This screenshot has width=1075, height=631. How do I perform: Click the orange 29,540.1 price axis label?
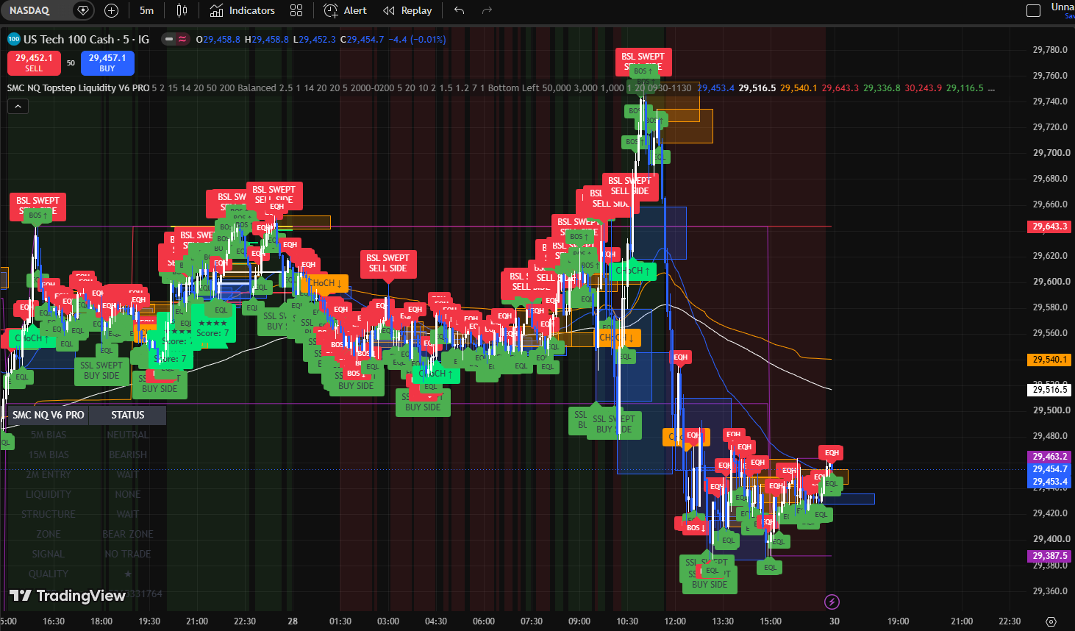(1049, 360)
